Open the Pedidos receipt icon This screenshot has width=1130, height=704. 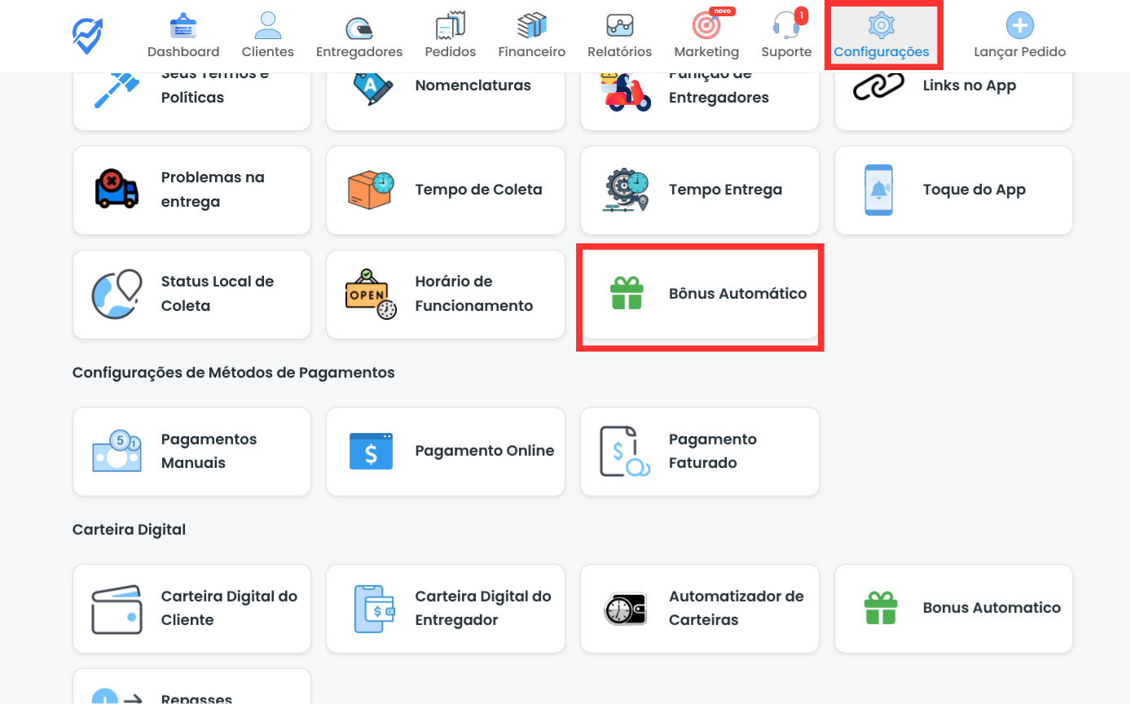[450, 27]
